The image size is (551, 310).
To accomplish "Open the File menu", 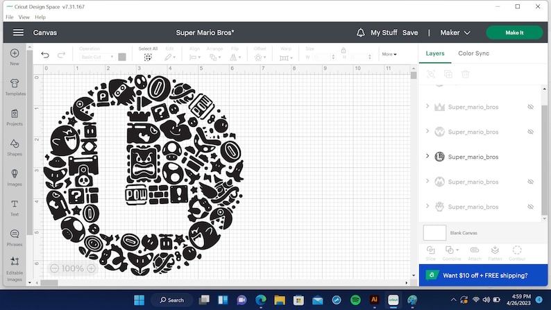I will 10,17.
